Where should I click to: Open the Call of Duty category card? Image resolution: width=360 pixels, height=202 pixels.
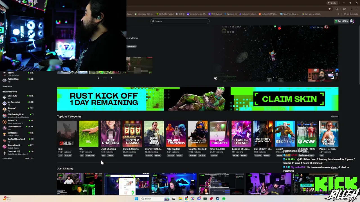click(263, 134)
